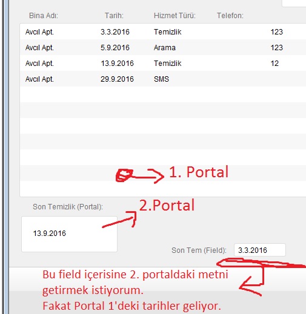Image resolution: width=306 pixels, height=314 pixels.
Task: Click the phone value 12 in third row
Action: [x=274, y=64]
